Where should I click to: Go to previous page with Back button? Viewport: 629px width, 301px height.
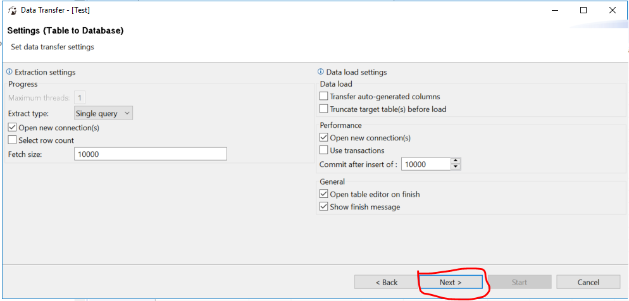(386, 282)
